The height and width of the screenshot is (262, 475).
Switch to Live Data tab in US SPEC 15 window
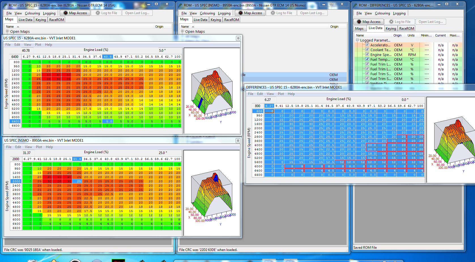coord(25,20)
